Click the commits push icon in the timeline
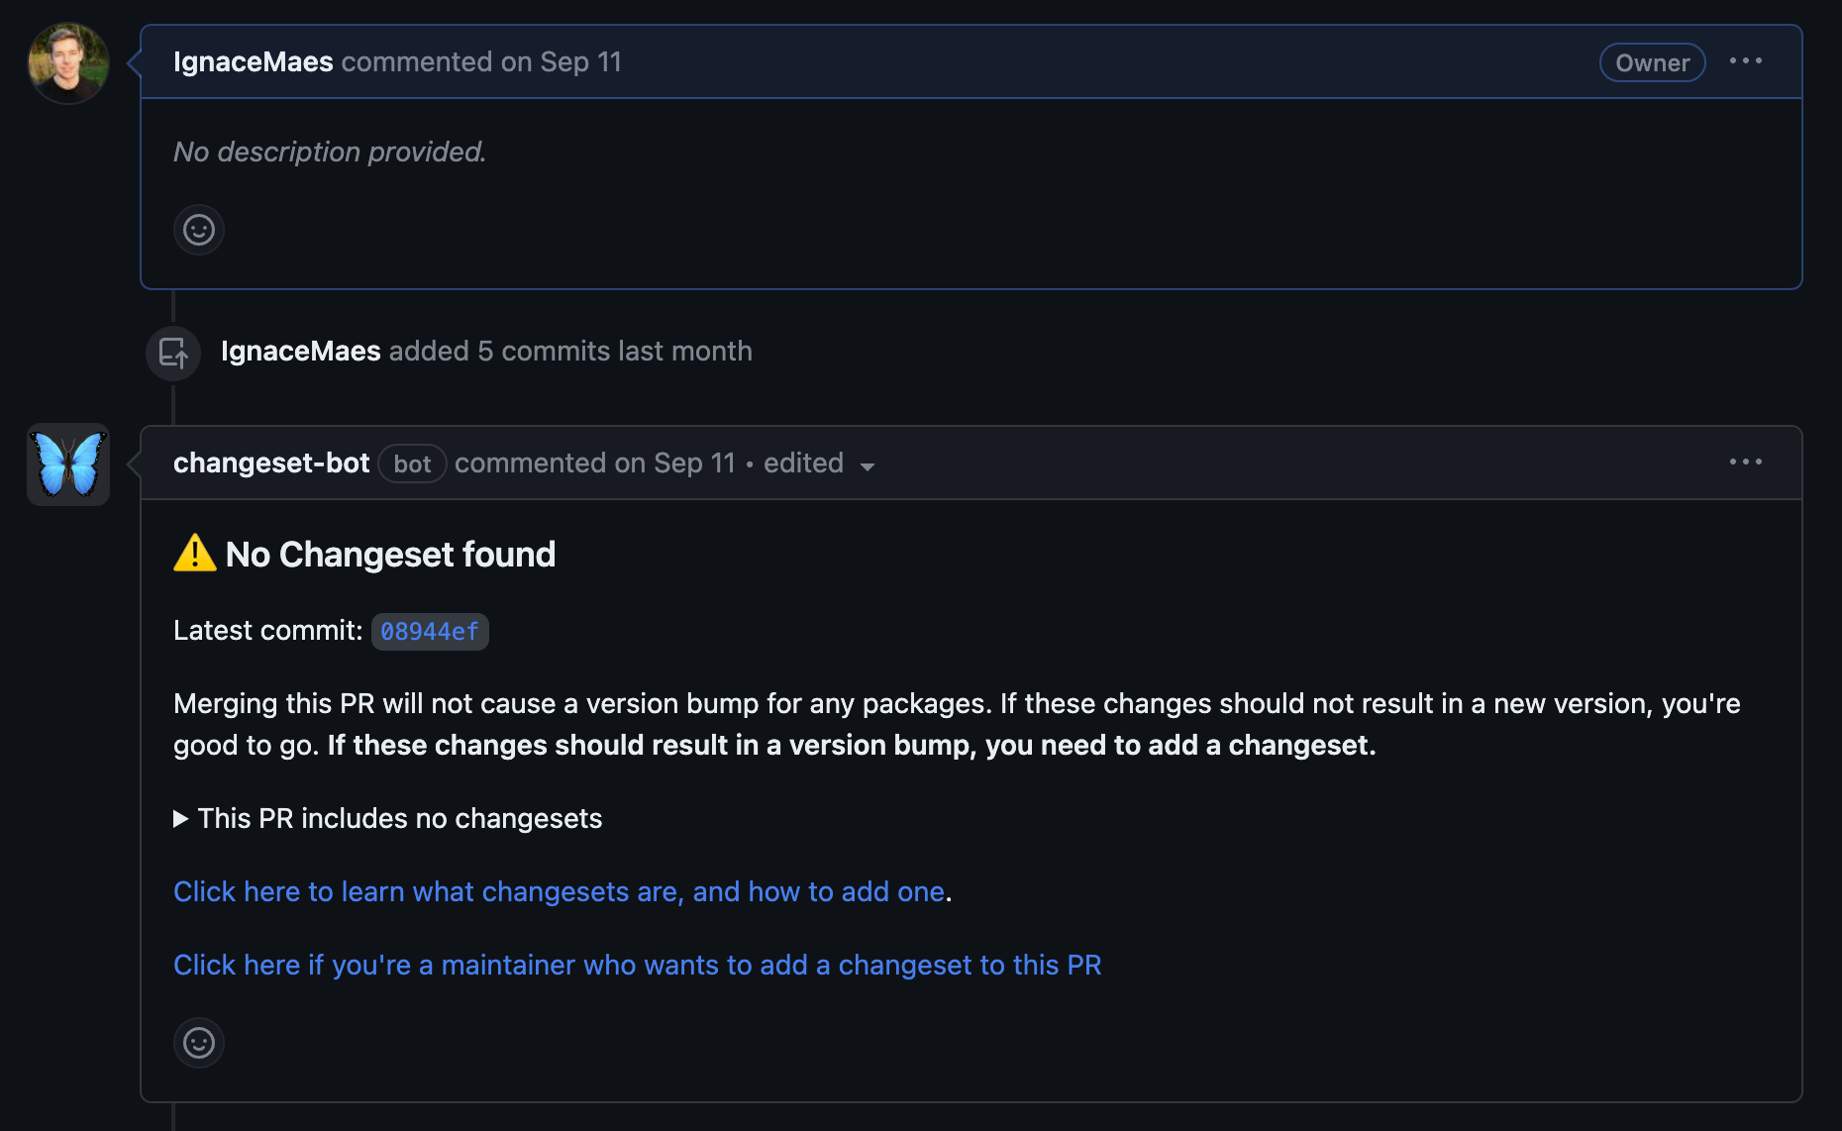Image resolution: width=1842 pixels, height=1131 pixels. pyautogui.click(x=172, y=352)
